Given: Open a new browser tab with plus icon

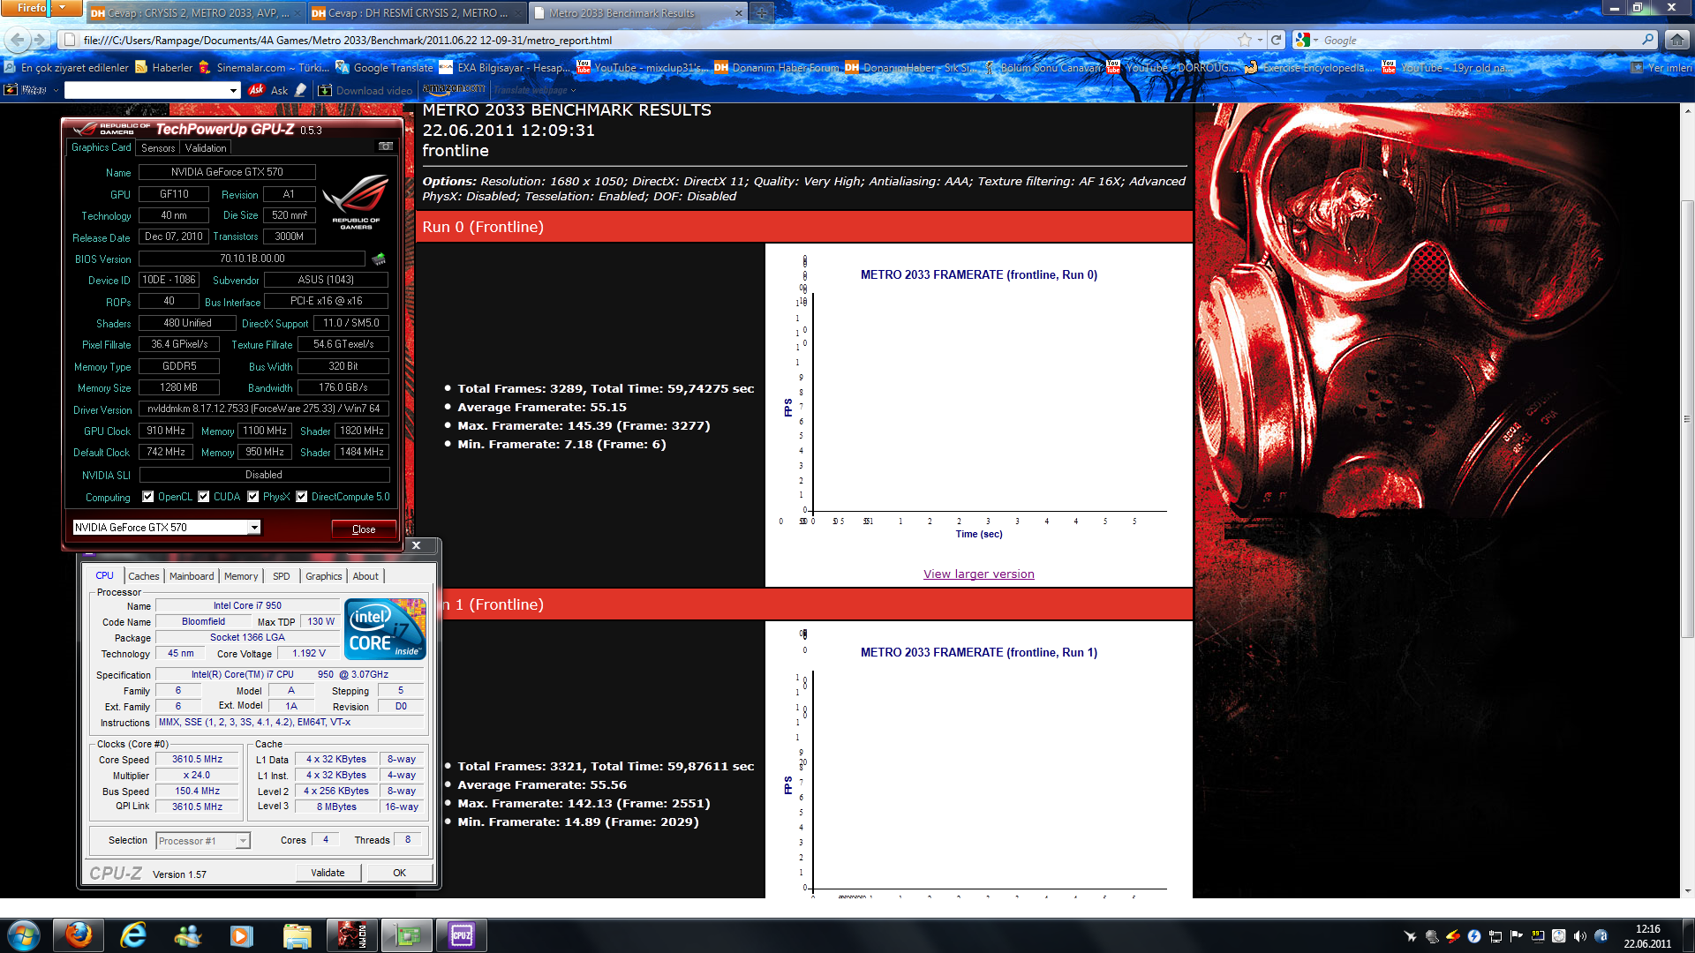Looking at the screenshot, I should tap(761, 13).
